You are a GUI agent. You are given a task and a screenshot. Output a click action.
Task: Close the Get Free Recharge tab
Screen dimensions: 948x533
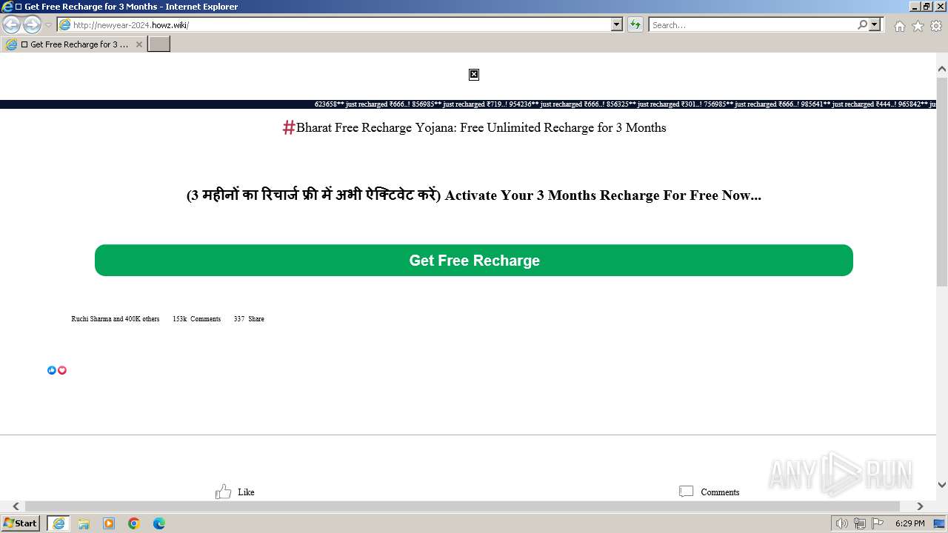pyautogui.click(x=138, y=44)
